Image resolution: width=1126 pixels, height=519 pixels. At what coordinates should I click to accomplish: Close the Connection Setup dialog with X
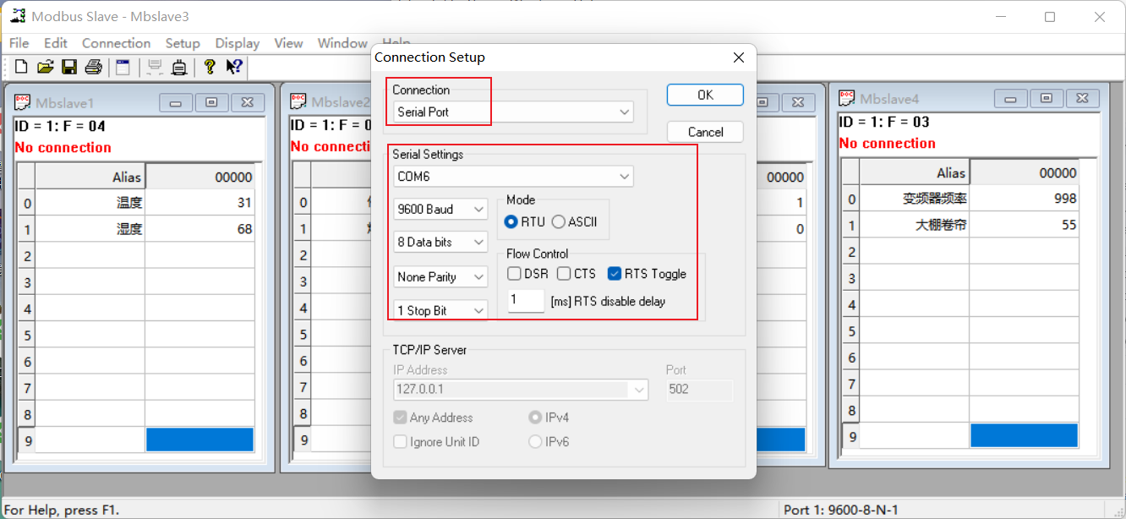click(739, 57)
